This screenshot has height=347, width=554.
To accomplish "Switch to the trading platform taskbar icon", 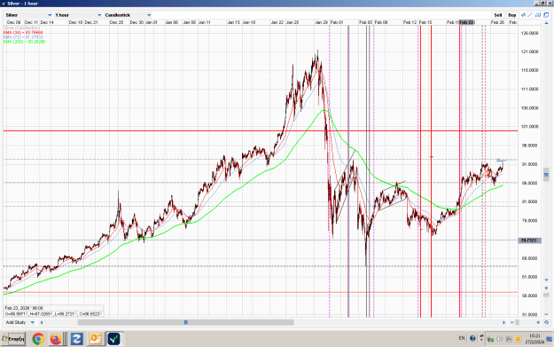I will pyautogui.click(x=113, y=339).
